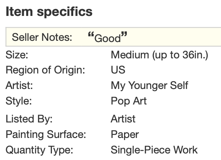Screen dimensions: 221x160
Task: Click the Size label
Action: 17,55
